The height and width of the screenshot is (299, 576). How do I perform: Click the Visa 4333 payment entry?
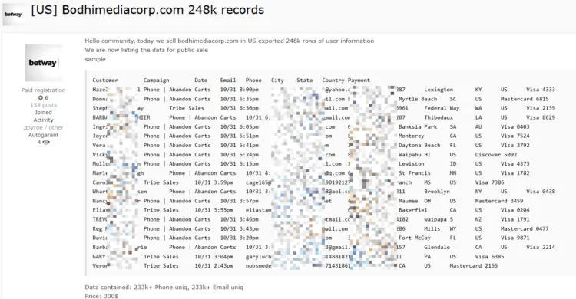[x=541, y=90]
